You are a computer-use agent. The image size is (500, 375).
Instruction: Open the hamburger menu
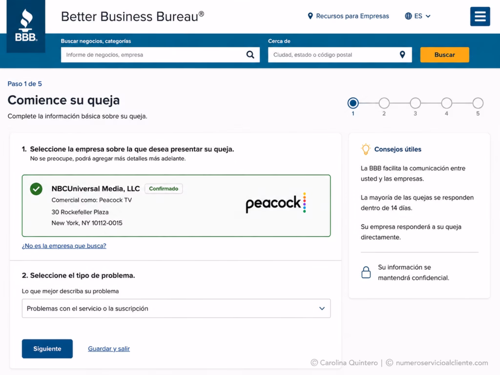point(480,16)
